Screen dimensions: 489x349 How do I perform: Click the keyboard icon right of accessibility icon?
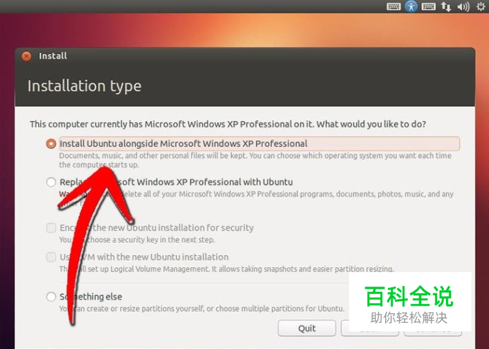click(x=428, y=6)
